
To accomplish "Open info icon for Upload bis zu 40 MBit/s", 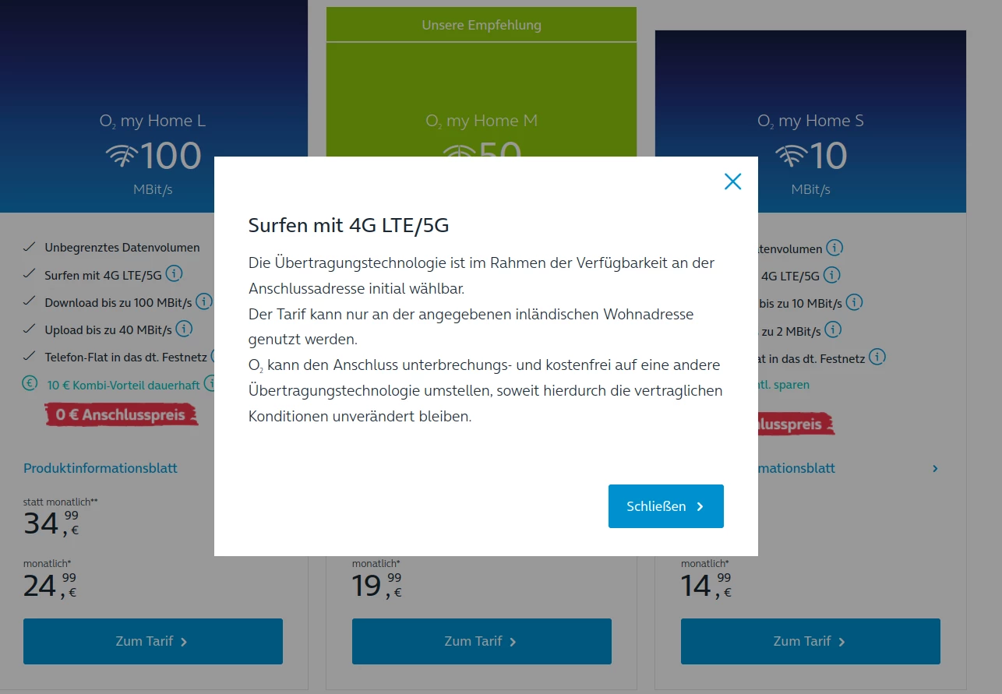I will pos(184,329).
